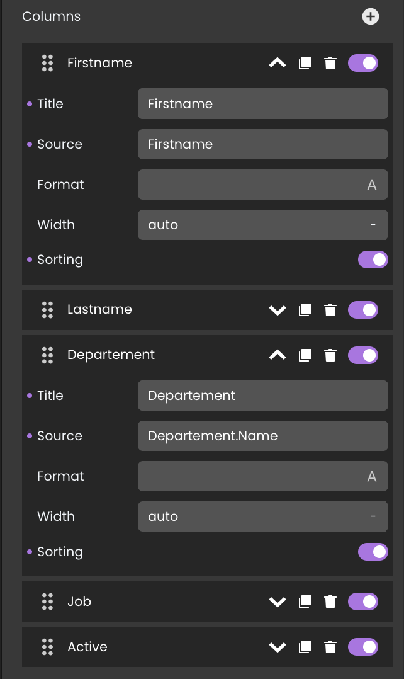This screenshot has height=679, width=404.
Task: Toggle the Active column switch
Action: (362, 647)
